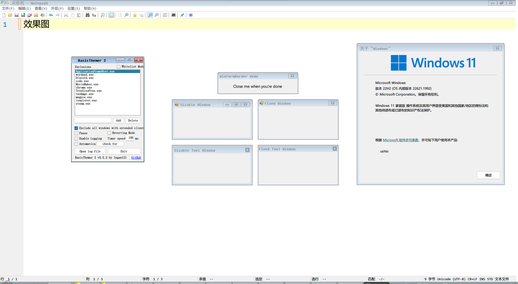Click magnifier with target reticle icon
The height and width of the screenshot is (284, 518).
click(127, 15)
